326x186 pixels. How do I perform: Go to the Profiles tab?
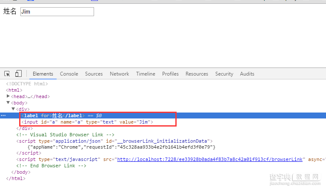(170, 74)
